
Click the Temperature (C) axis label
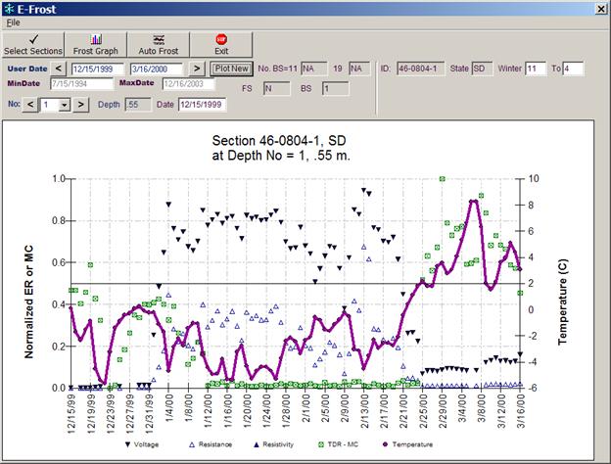point(562,302)
